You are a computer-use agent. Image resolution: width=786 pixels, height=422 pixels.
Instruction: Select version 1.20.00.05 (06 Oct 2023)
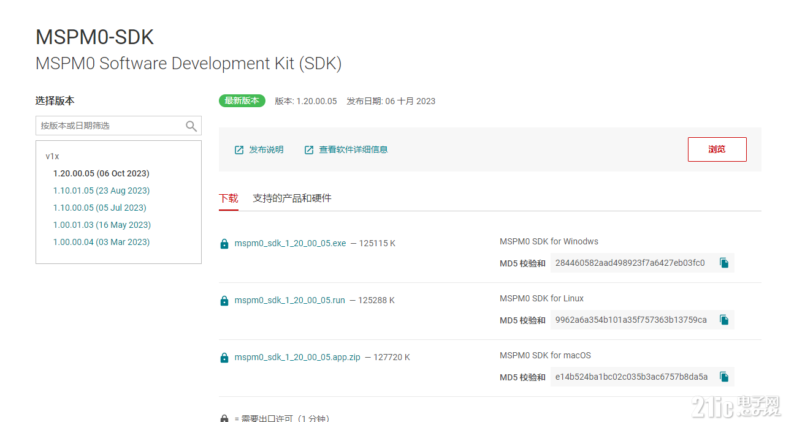(x=101, y=173)
